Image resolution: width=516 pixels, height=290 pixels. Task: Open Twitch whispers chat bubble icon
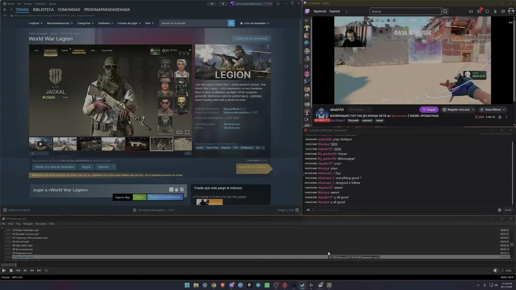487,11
